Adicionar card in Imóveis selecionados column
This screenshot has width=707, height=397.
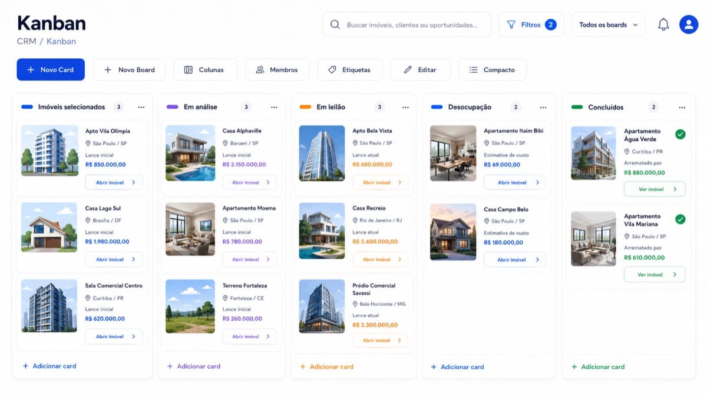49,366
